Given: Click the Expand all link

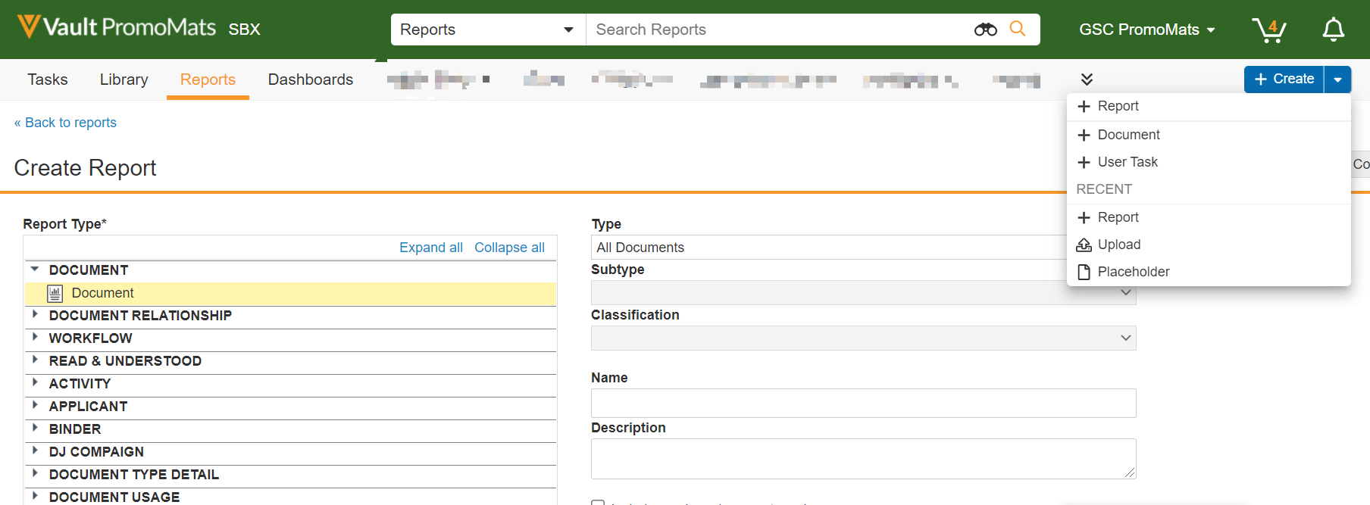Looking at the screenshot, I should (x=430, y=248).
